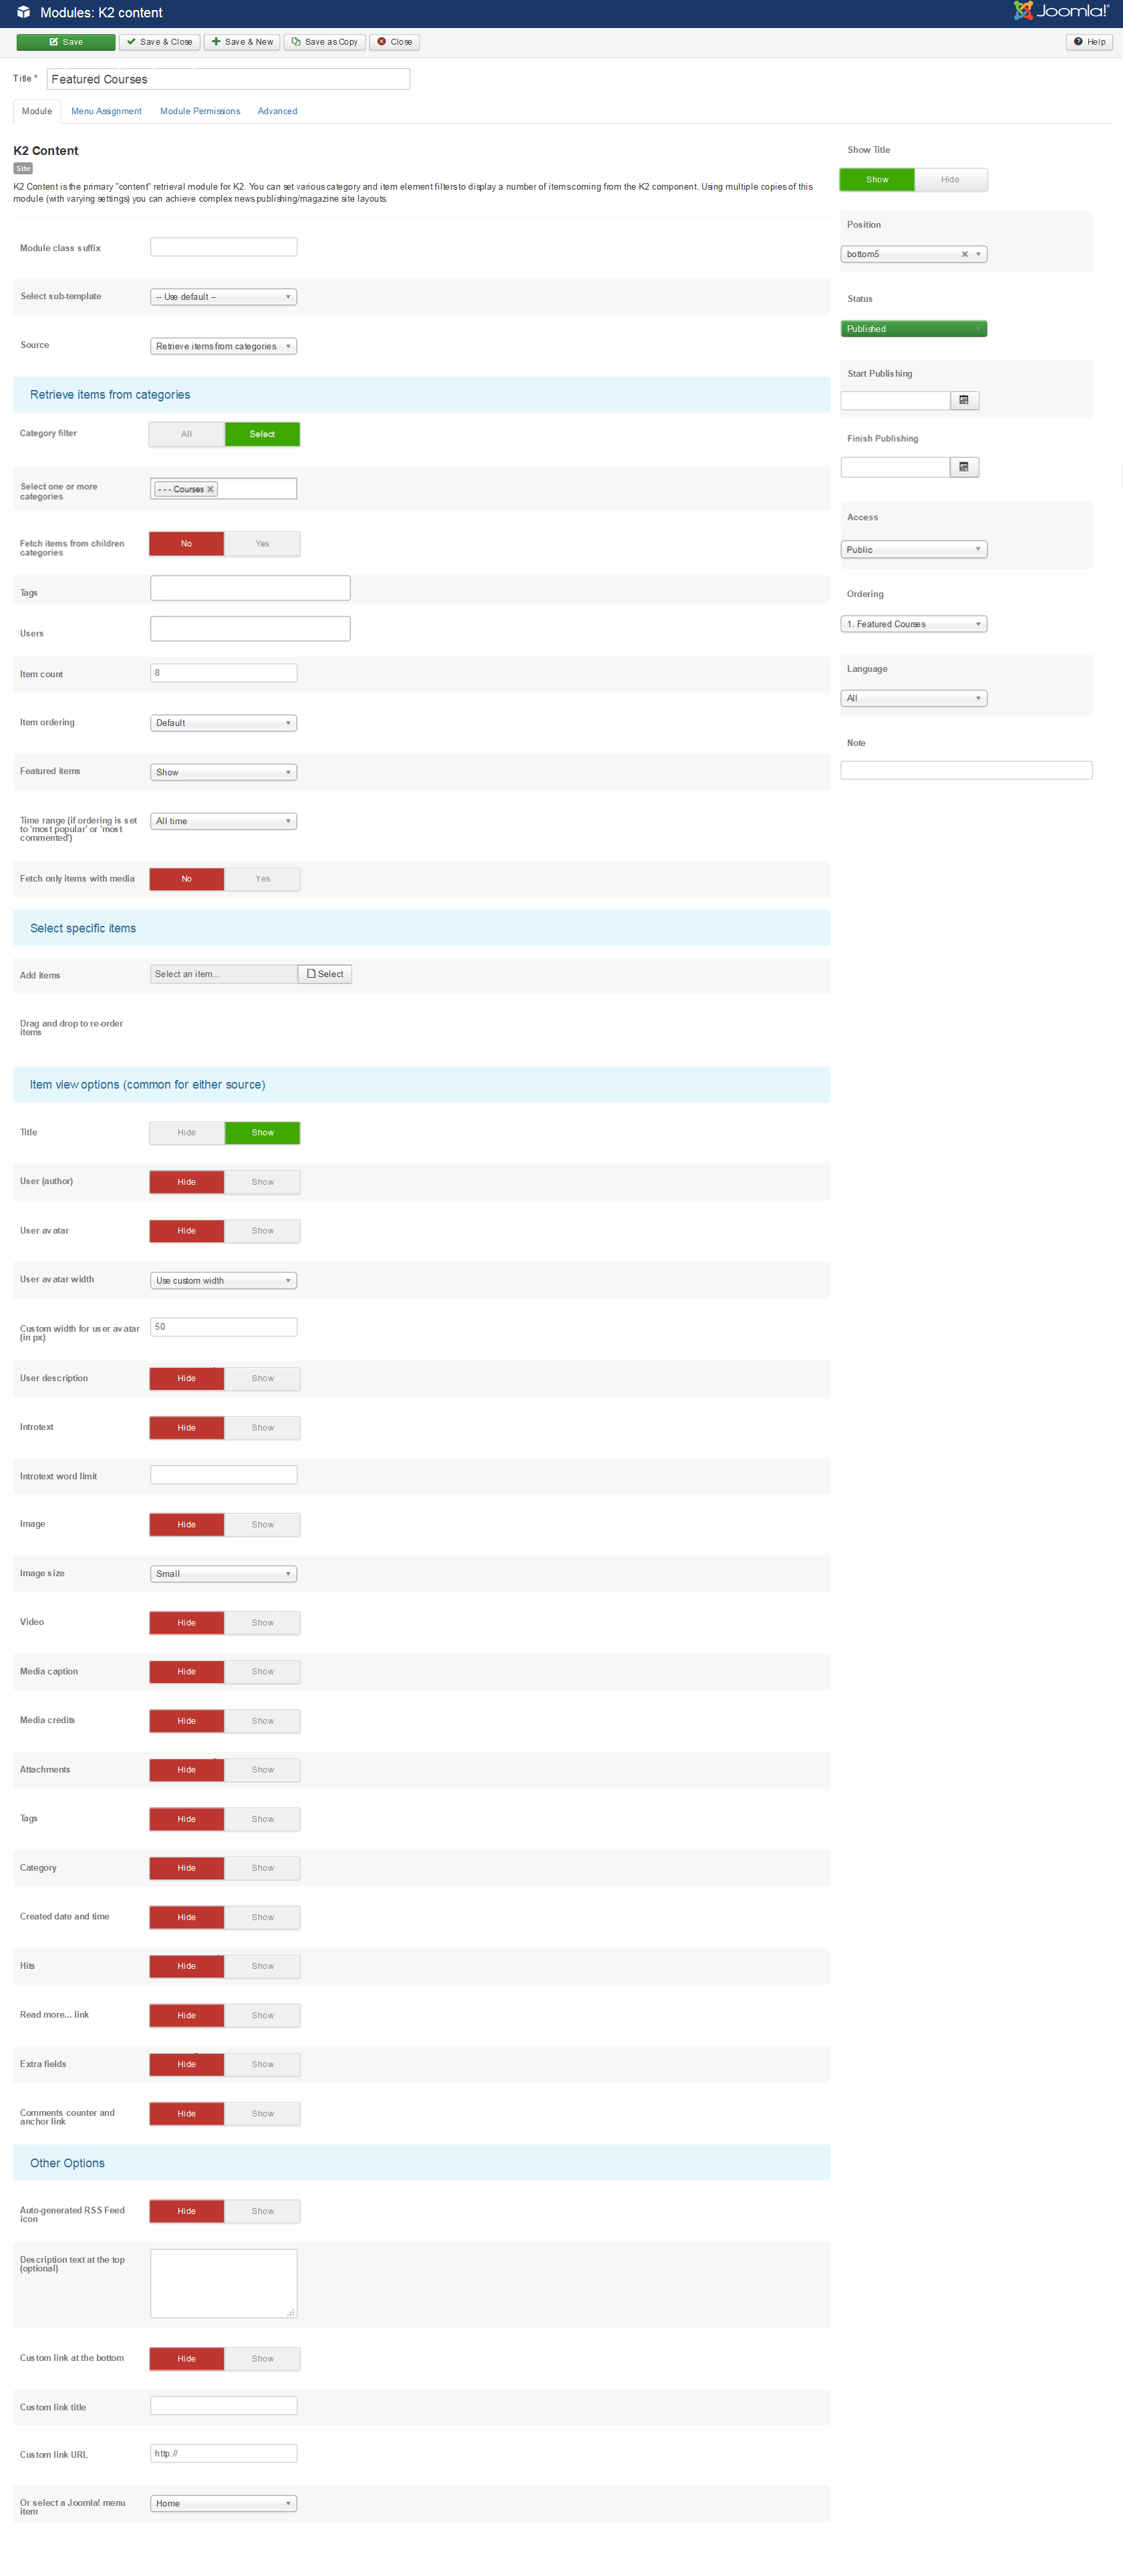Show the Auto-generated RSS Feed icon

[262, 2211]
